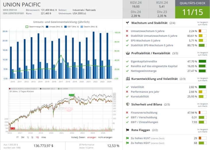Click the plant icon beside Wachstum und Stabilität
The height and width of the screenshot is (150, 210).
tap(127, 23)
